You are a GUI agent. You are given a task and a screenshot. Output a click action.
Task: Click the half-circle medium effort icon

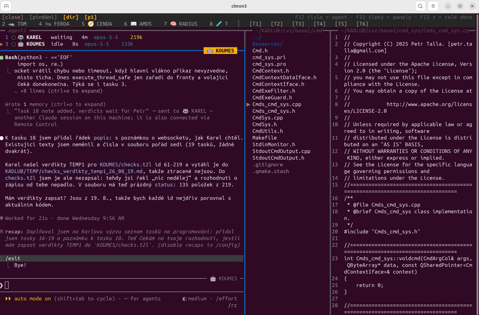pyautogui.click(x=184, y=299)
